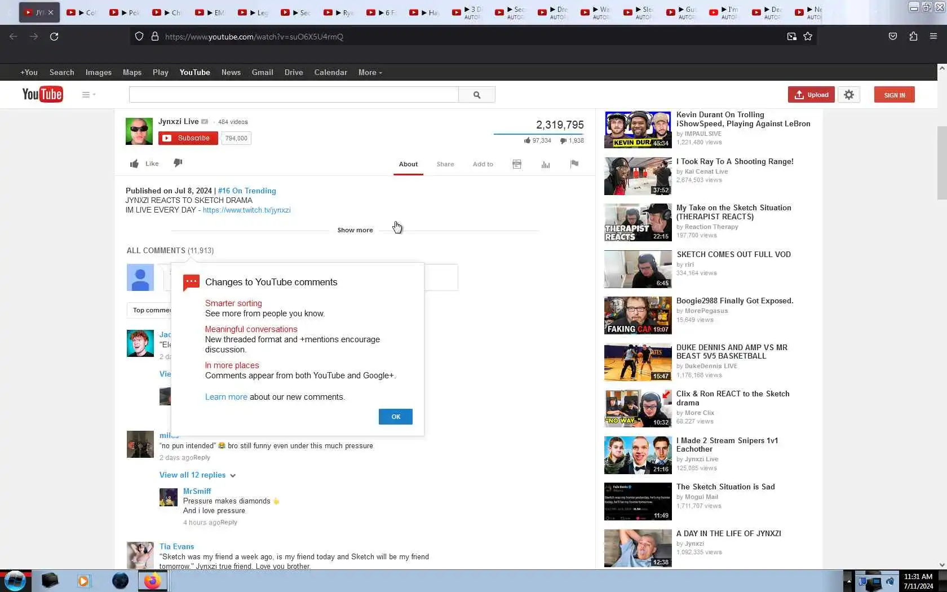Open Calendar in the Google bar
This screenshot has width=947, height=592.
click(x=331, y=72)
